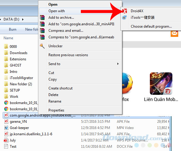Click the July PDF file icon

(6, 140)
